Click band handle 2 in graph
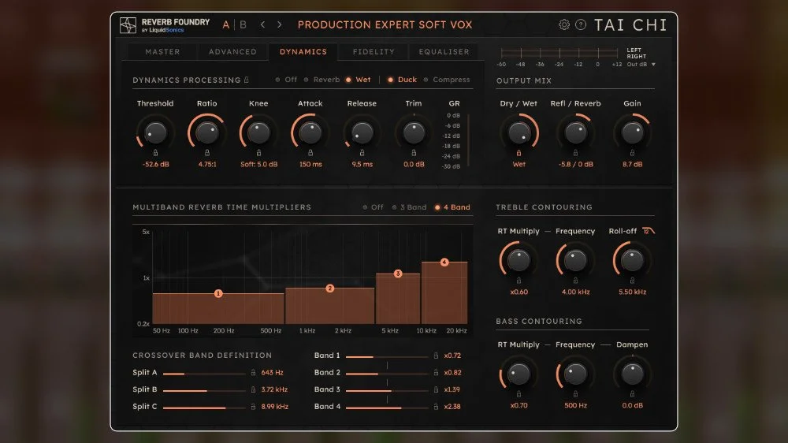 pyautogui.click(x=329, y=289)
